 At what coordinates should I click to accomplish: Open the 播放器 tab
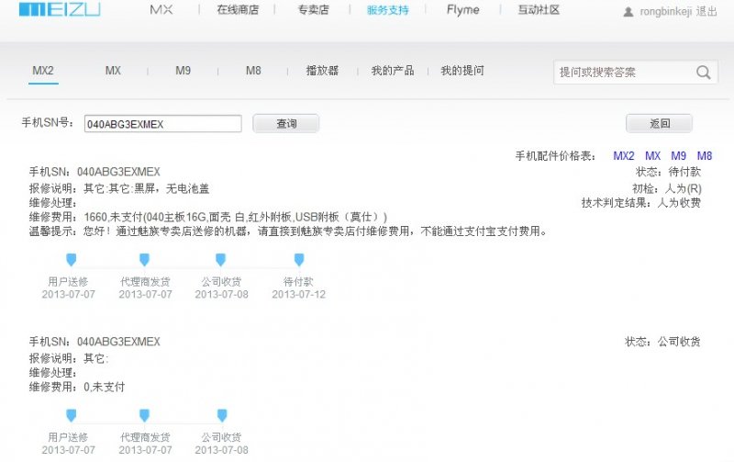point(322,71)
